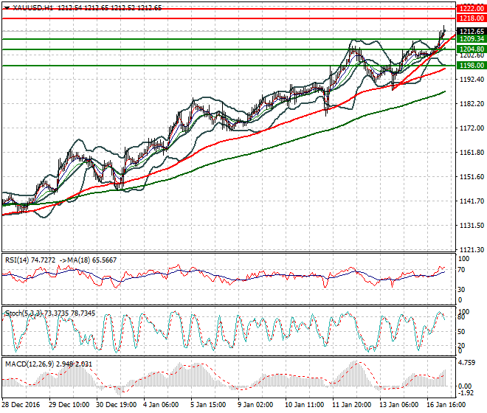Click the 9 Jan 02:00 time label
487x413 pixels.
point(255,405)
